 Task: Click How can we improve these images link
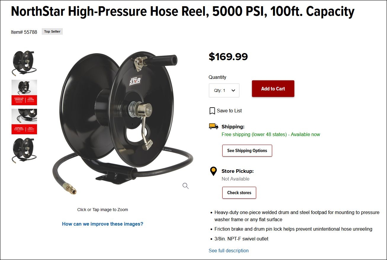(102, 224)
